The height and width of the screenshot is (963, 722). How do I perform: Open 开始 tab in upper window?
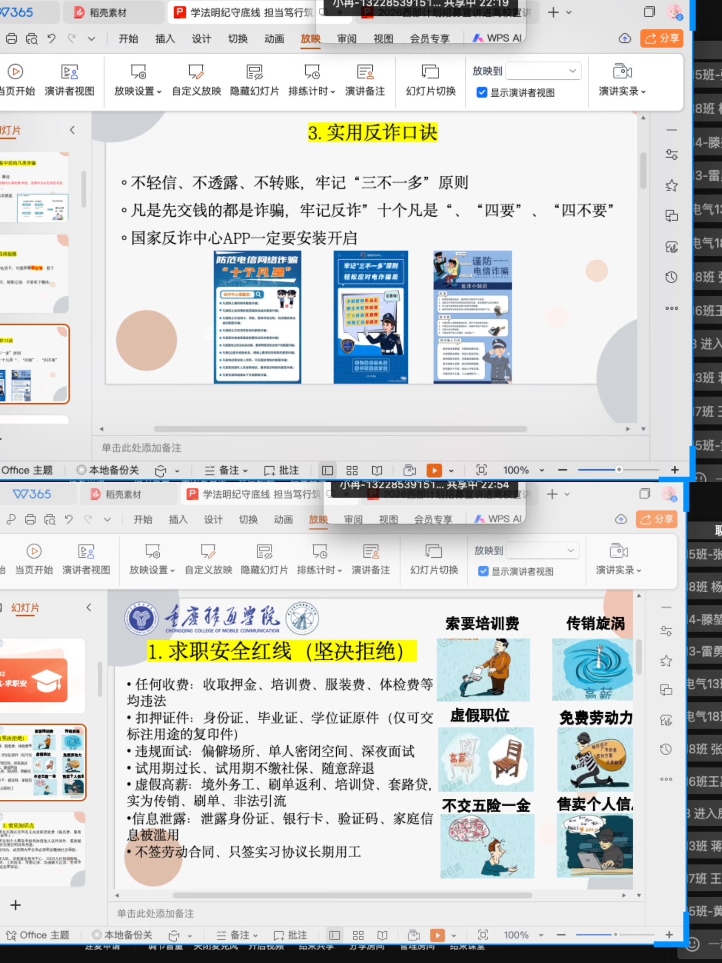(128, 39)
